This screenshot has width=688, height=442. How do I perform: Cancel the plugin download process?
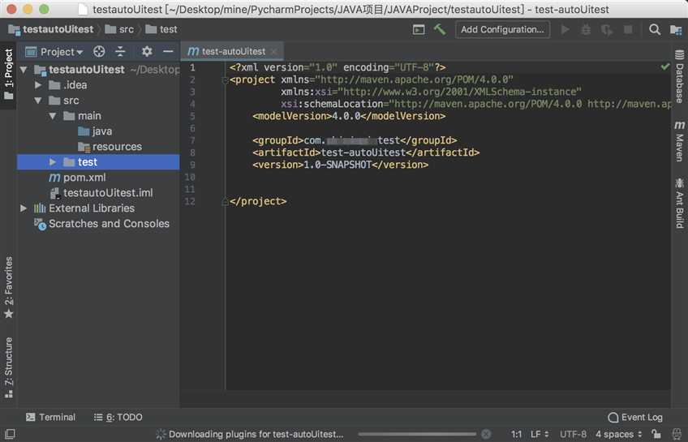point(486,434)
